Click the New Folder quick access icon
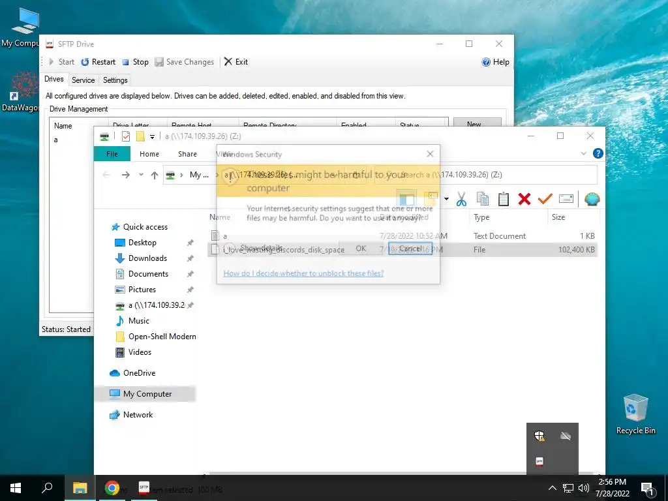 coord(140,136)
